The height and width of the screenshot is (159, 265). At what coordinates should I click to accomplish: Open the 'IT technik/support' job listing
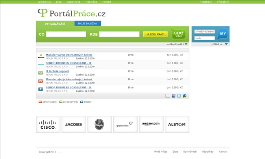tap(57, 71)
